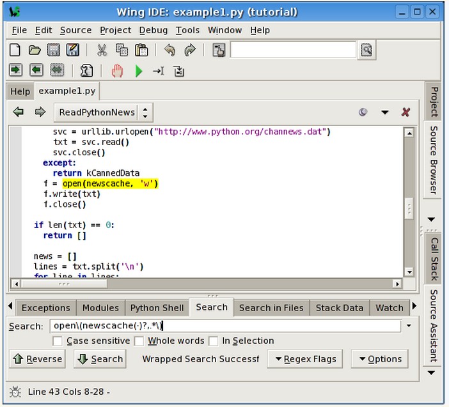Open a file using the folder icon
The width and height of the screenshot is (449, 407).
35,50
